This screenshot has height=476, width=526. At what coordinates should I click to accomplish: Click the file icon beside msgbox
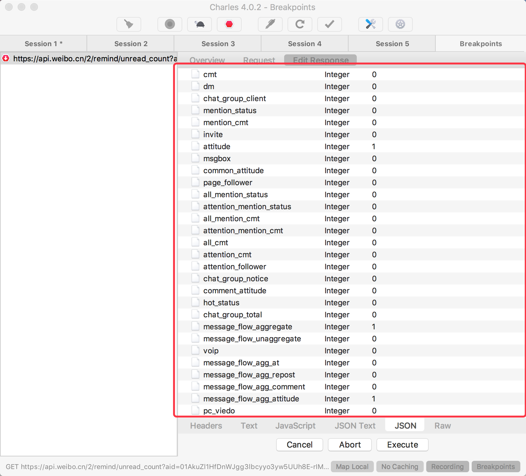196,158
